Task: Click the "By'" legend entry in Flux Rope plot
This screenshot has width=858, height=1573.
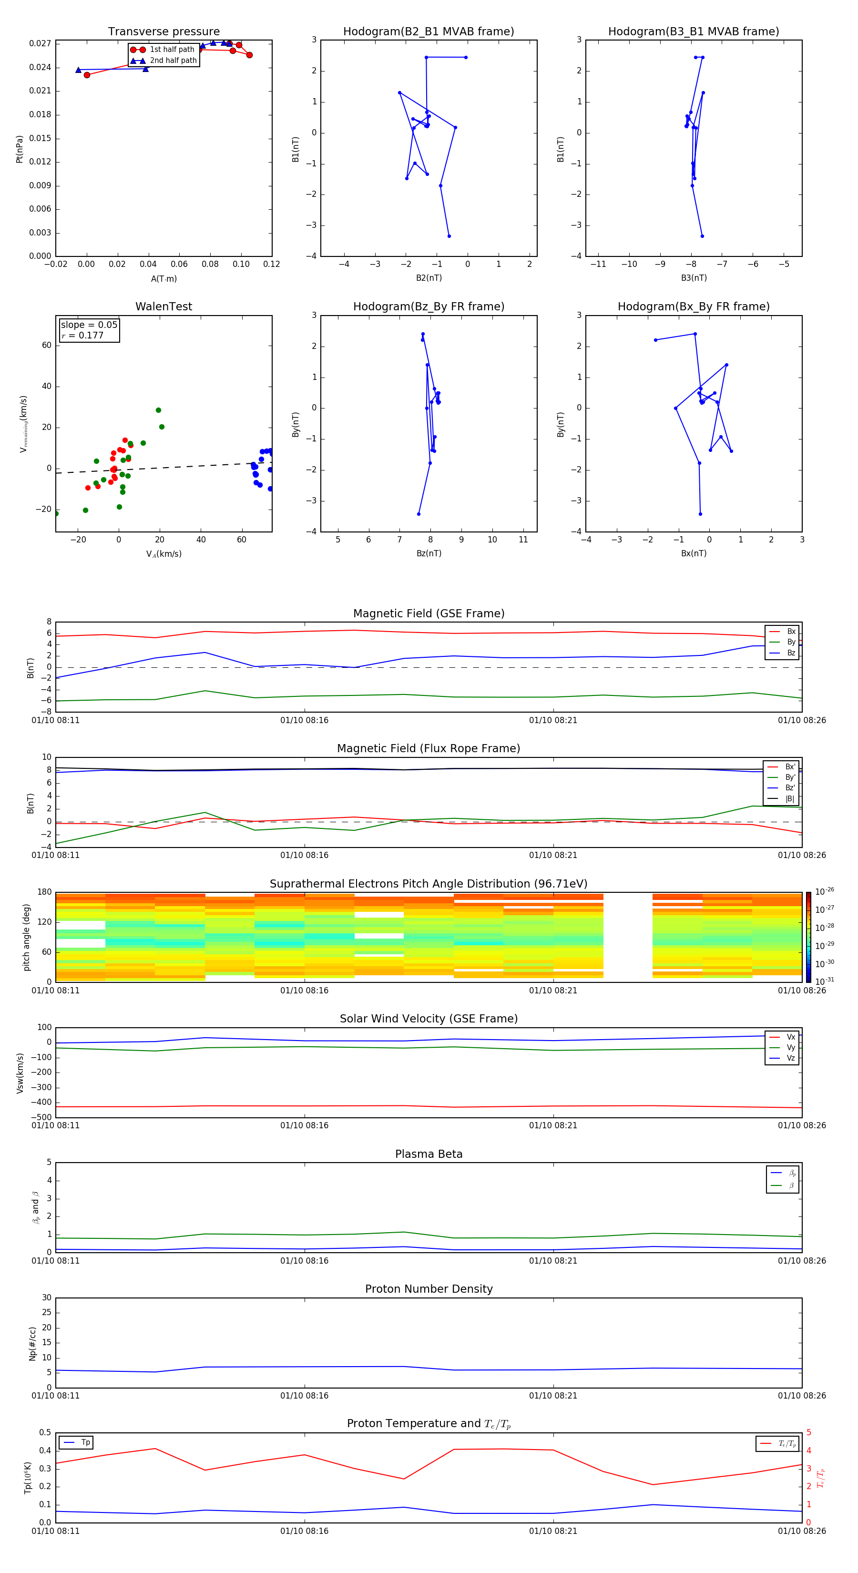Action: [782, 777]
